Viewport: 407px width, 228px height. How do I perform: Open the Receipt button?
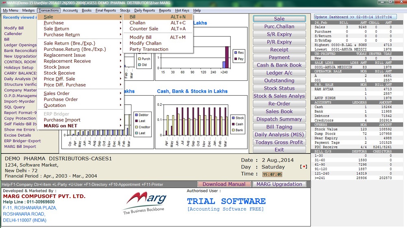point(279,49)
